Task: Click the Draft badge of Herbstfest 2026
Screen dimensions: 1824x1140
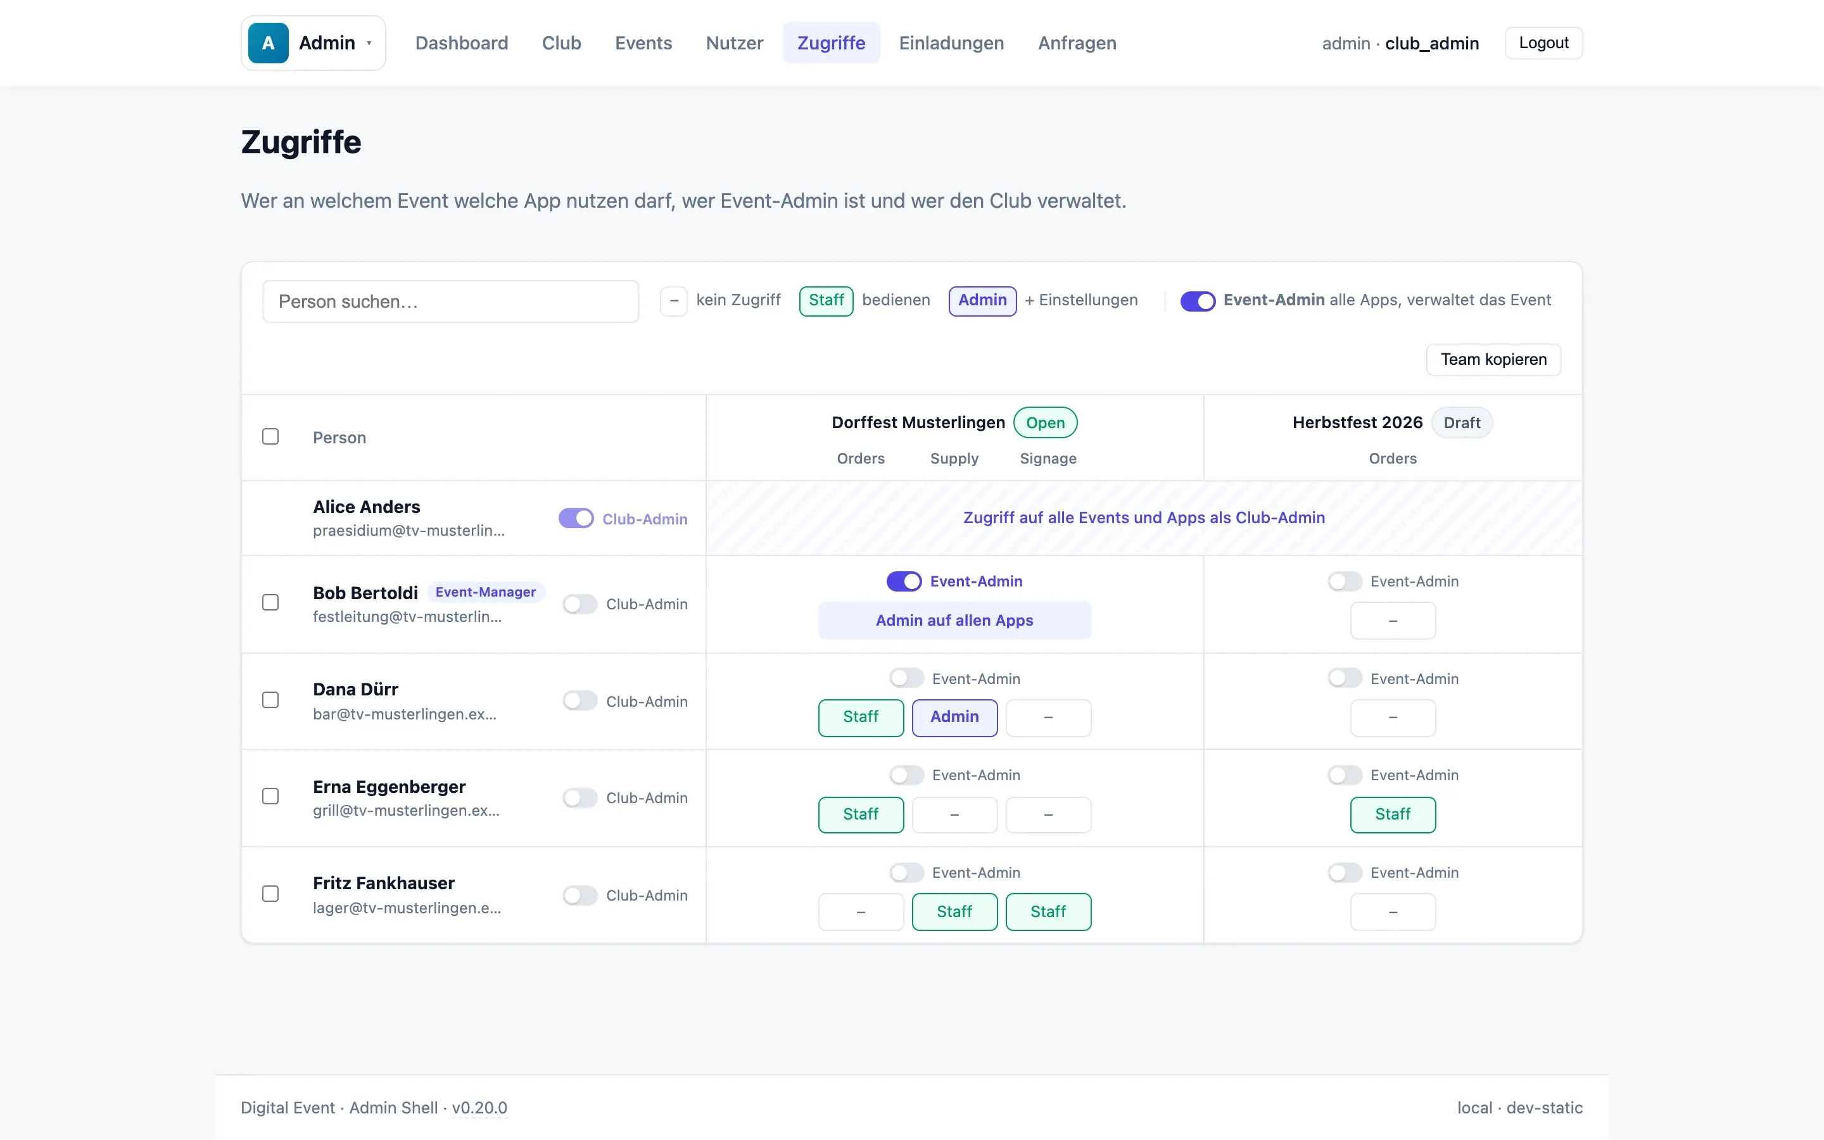Action: 1462,423
